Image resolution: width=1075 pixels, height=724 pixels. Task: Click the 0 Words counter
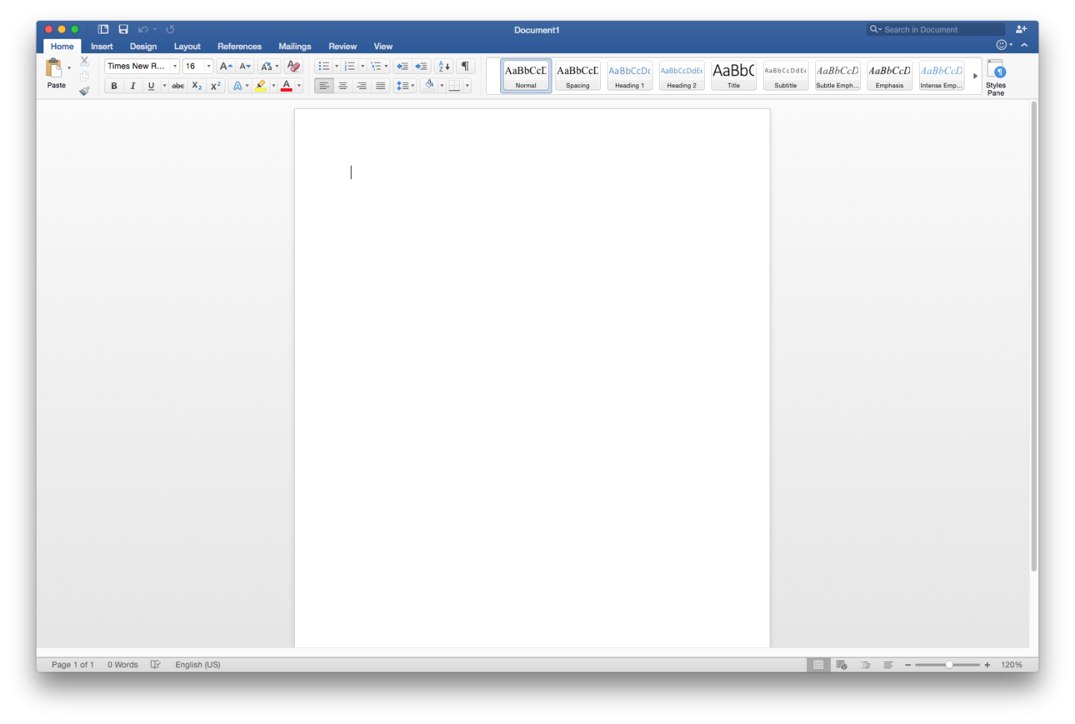tap(122, 664)
